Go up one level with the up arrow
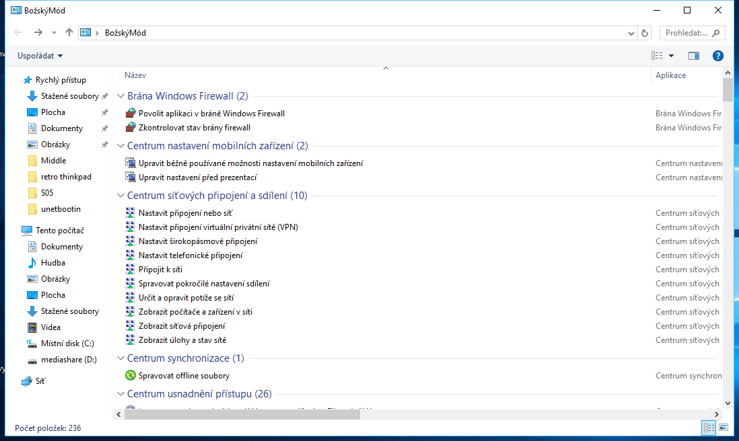The width and height of the screenshot is (739, 441). click(x=69, y=32)
